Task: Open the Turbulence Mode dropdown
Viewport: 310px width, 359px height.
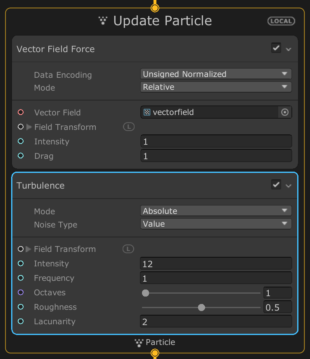Action: click(x=216, y=211)
